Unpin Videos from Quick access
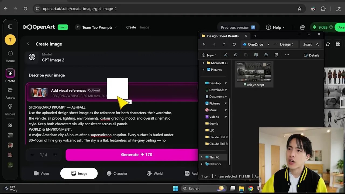The image size is (345, 194). point(226,117)
